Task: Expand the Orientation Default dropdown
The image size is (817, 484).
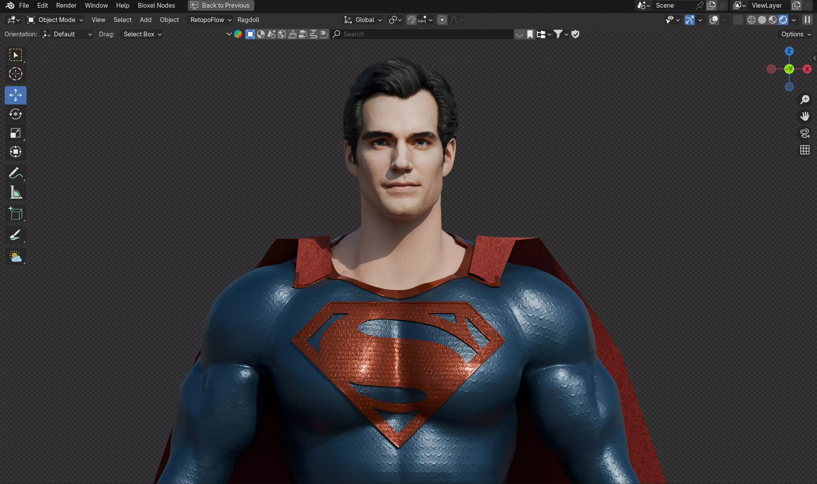Action: pos(67,34)
